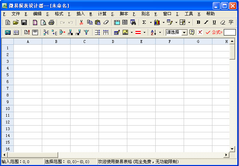Screen dimensions: 239x166
Task: Click the horizontal scrollbar right arrow
Action: click(x=226, y=155)
